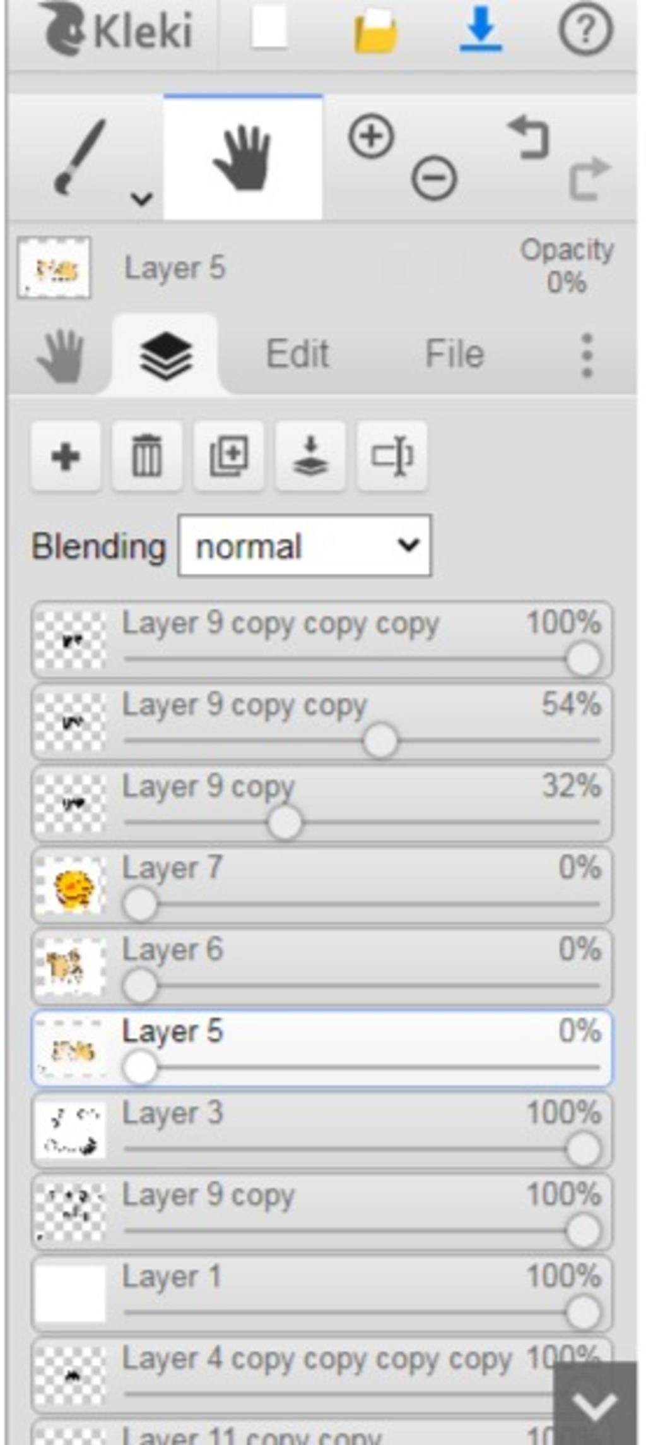Undo the last action
This screenshot has height=1445, width=646.
tap(529, 136)
